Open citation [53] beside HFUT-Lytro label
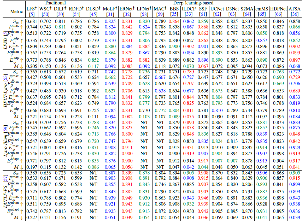 (6, 77)
